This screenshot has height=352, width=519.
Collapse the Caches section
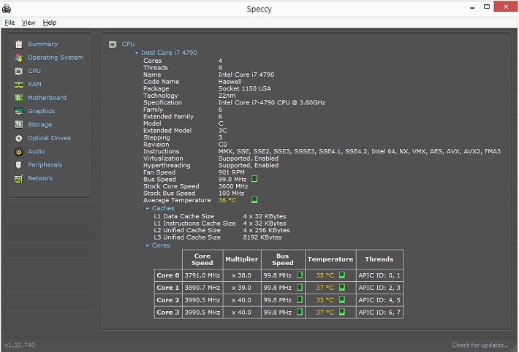pos(147,209)
